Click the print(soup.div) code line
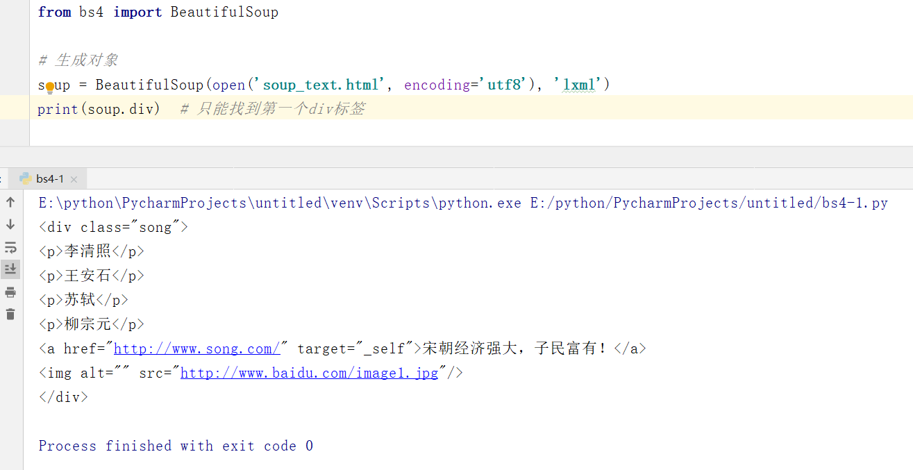This screenshot has width=913, height=470. (x=99, y=109)
